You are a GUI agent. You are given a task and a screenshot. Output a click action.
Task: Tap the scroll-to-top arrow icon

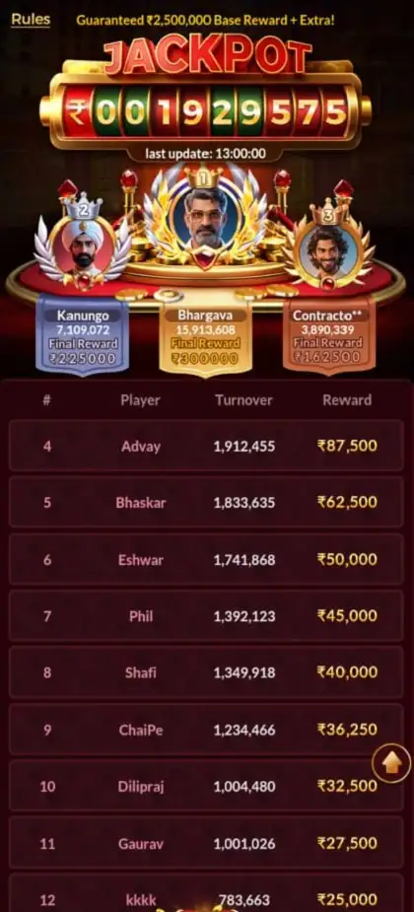point(391,763)
